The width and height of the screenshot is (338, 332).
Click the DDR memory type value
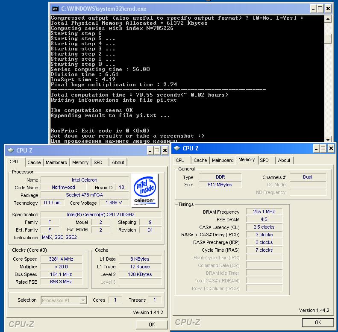(220, 177)
